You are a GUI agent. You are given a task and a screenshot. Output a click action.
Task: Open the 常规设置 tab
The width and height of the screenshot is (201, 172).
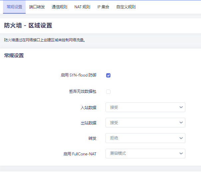coord(14,7)
